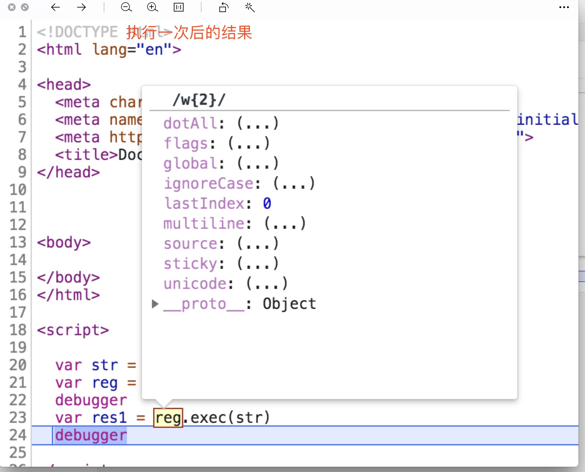
Task: Click the gray X close icon
Action: [12, 7]
